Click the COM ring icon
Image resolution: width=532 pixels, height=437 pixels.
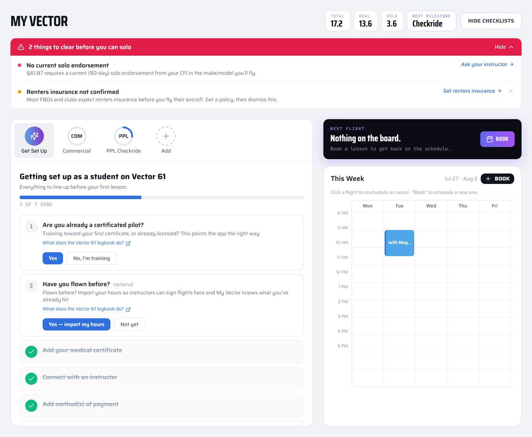[x=77, y=136]
